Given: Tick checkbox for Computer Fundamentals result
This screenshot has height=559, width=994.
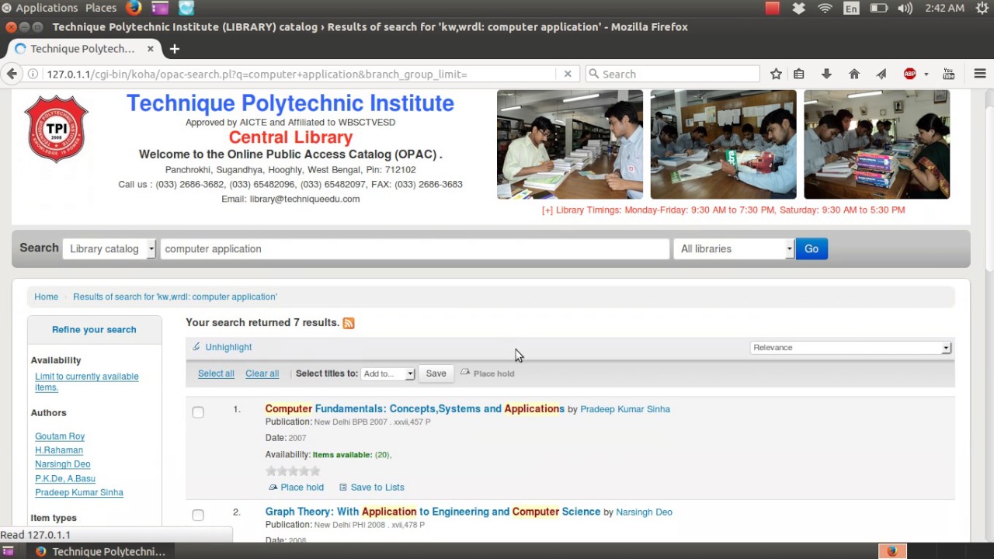Looking at the screenshot, I should tap(198, 411).
